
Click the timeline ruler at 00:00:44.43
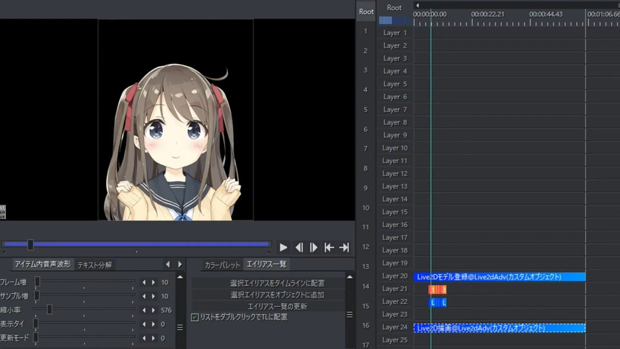(546, 14)
